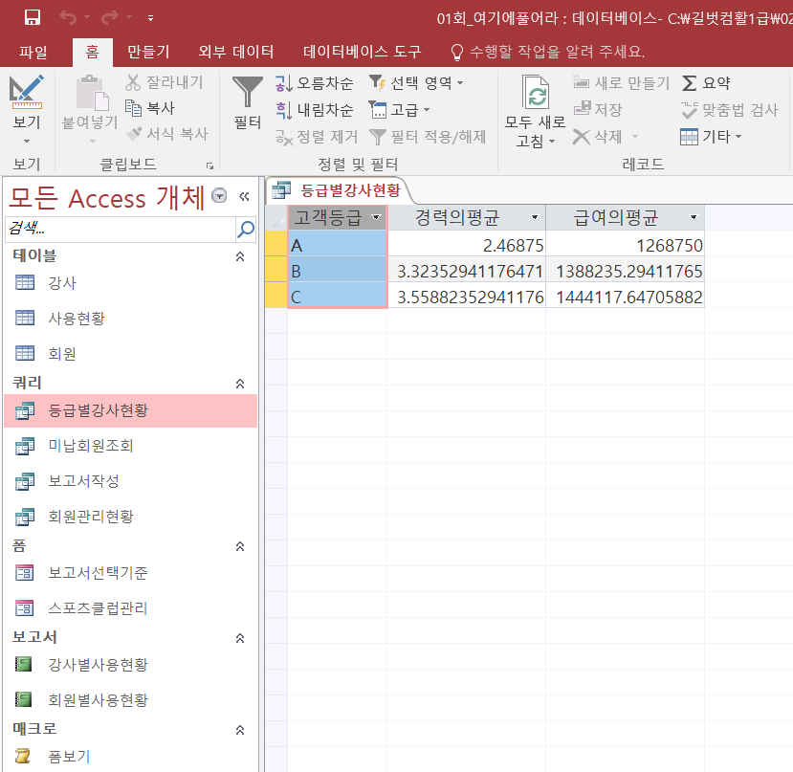The image size is (793, 772).
Task: Click the search magnifier in navigation pane
Action: pos(246,229)
